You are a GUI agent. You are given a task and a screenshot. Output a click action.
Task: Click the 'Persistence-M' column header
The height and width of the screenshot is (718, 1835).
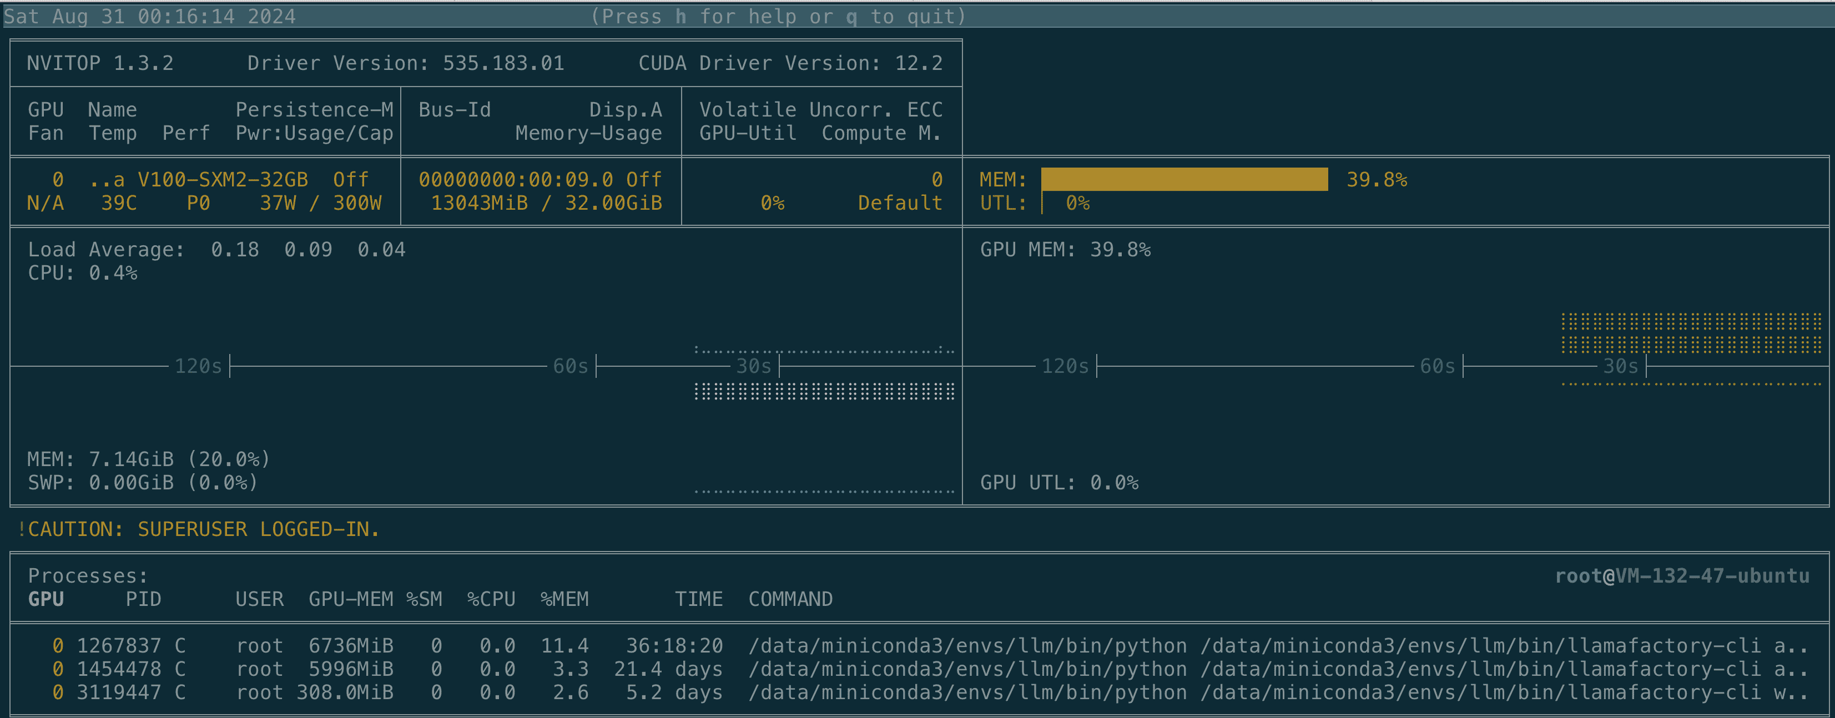coord(314,110)
